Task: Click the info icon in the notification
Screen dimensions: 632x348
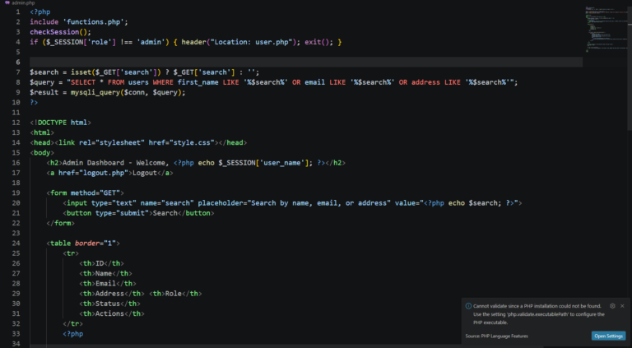Action: click(x=467, y=306)
